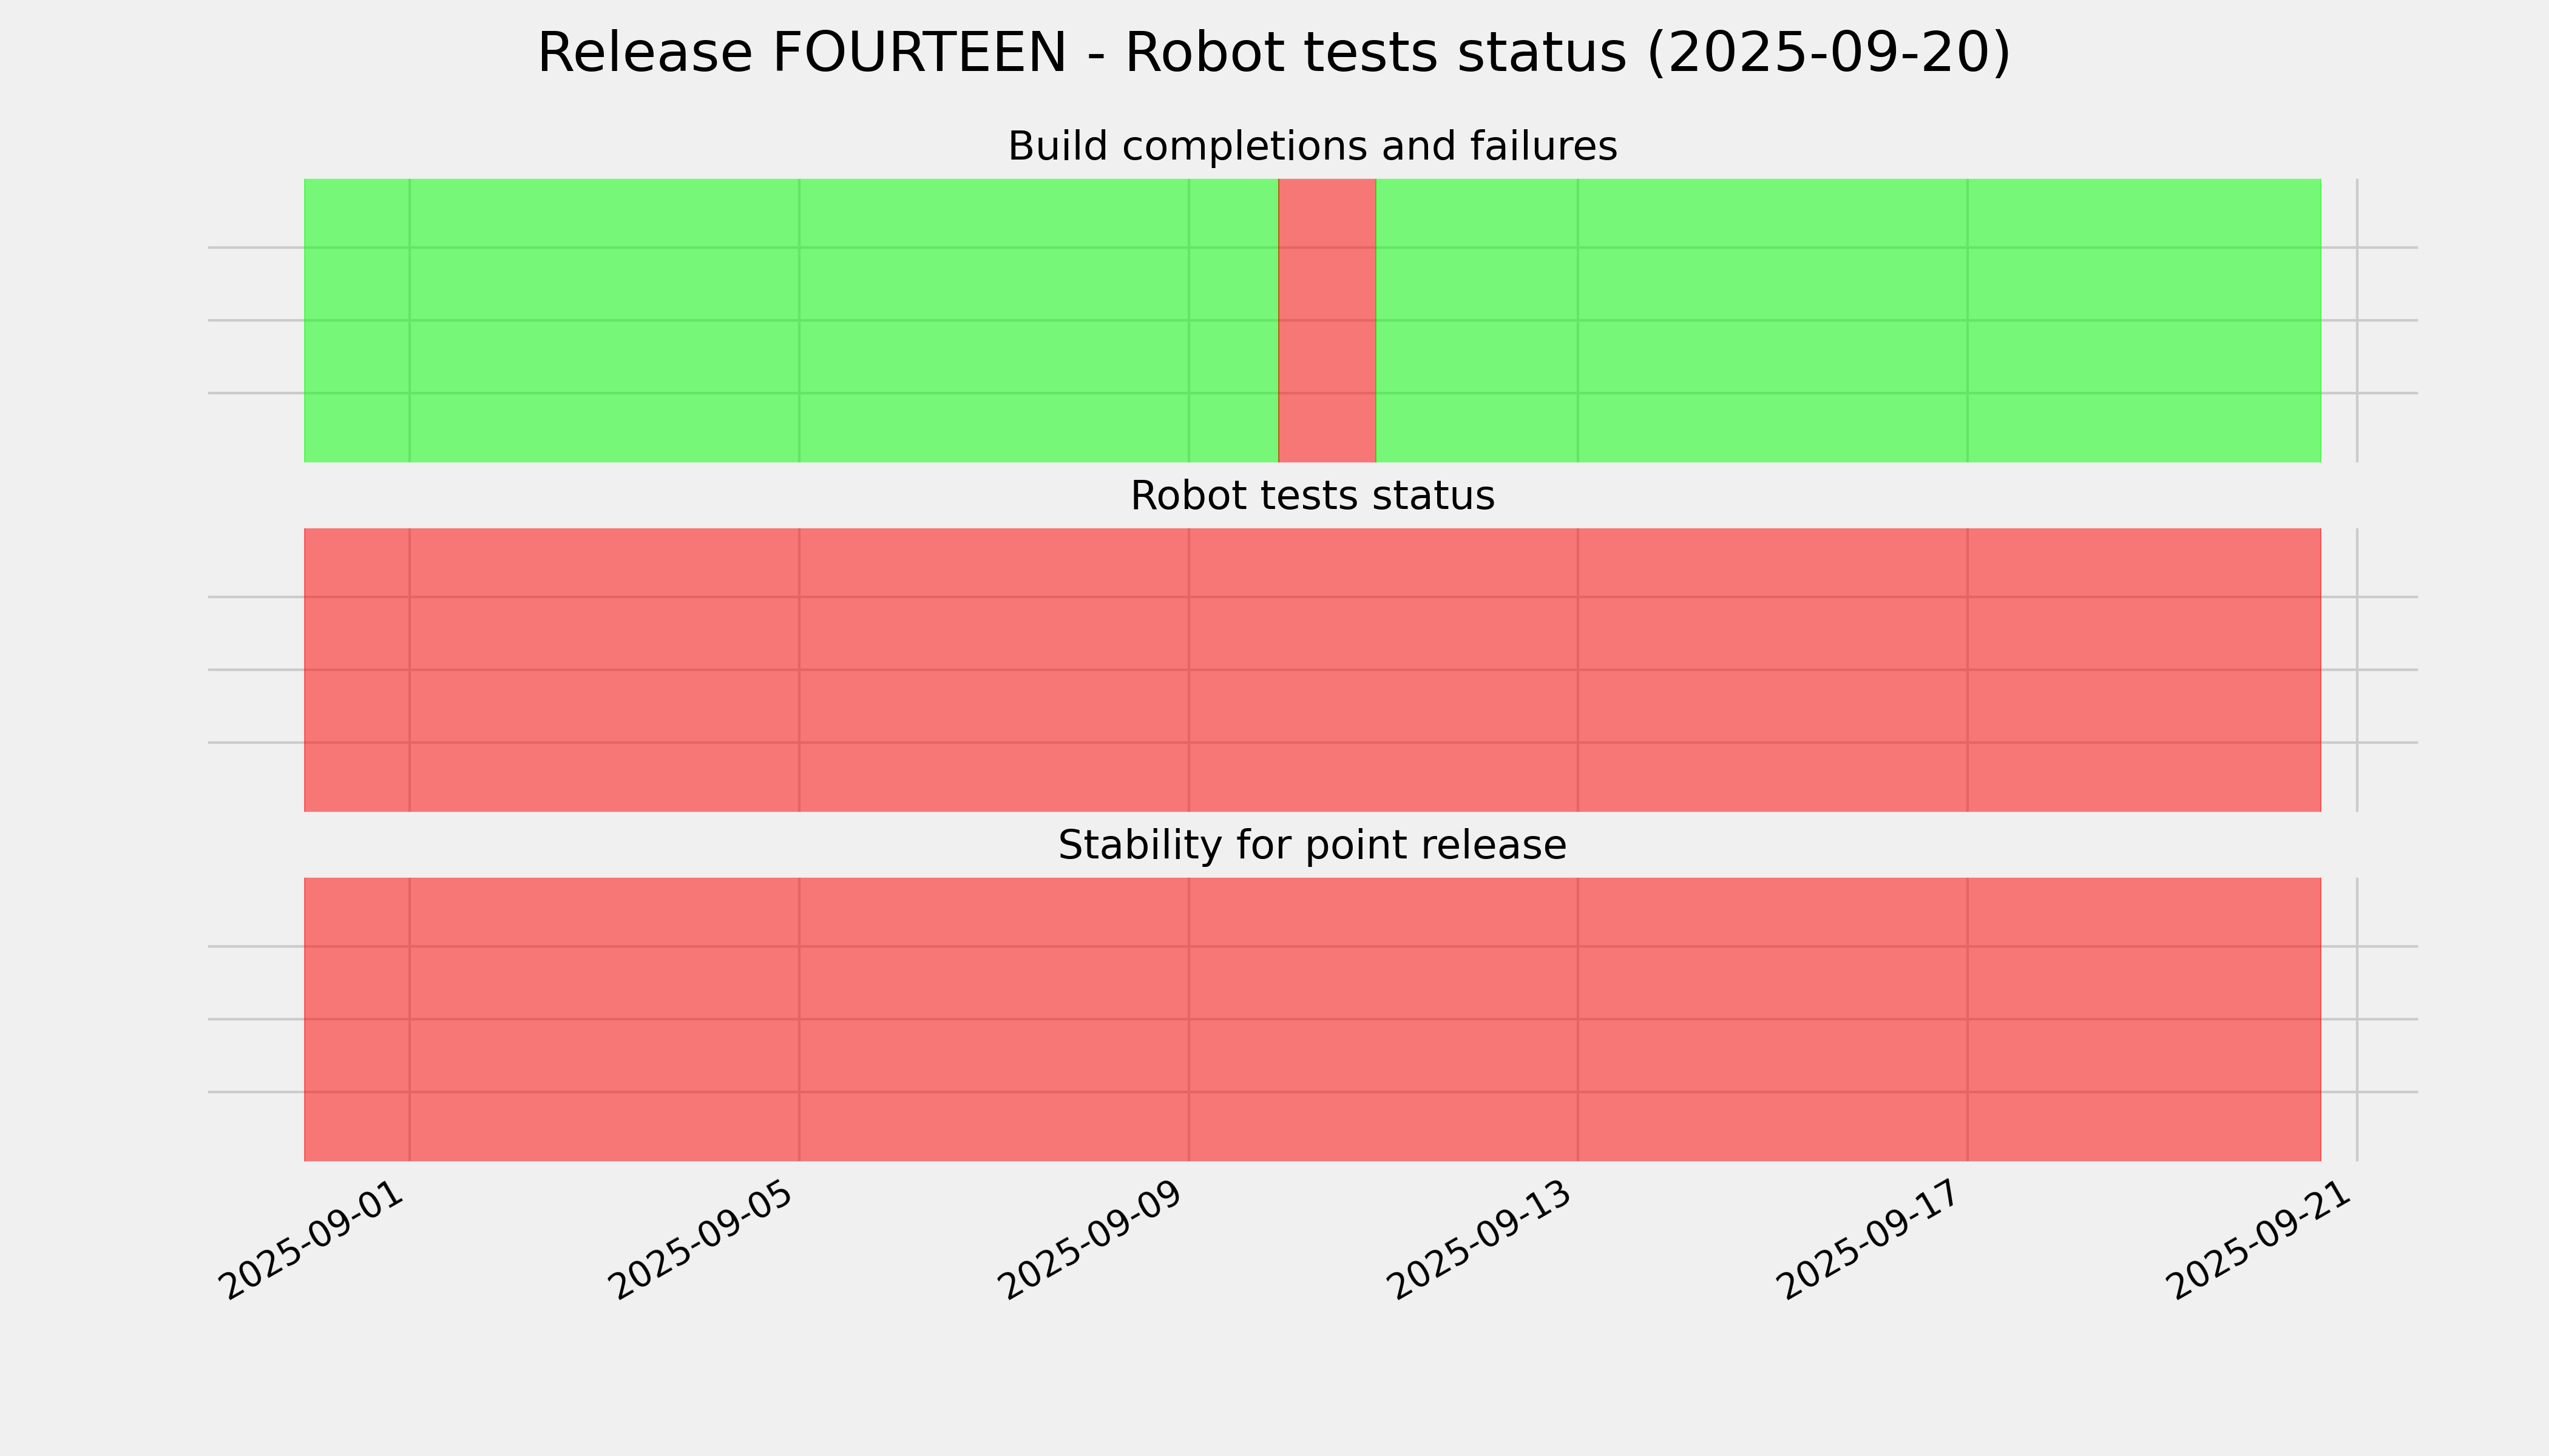Click the narrow green strip before 2025-09-01 in the build chart
This screenshot has width=2549, height=1456.
[356, 320]
